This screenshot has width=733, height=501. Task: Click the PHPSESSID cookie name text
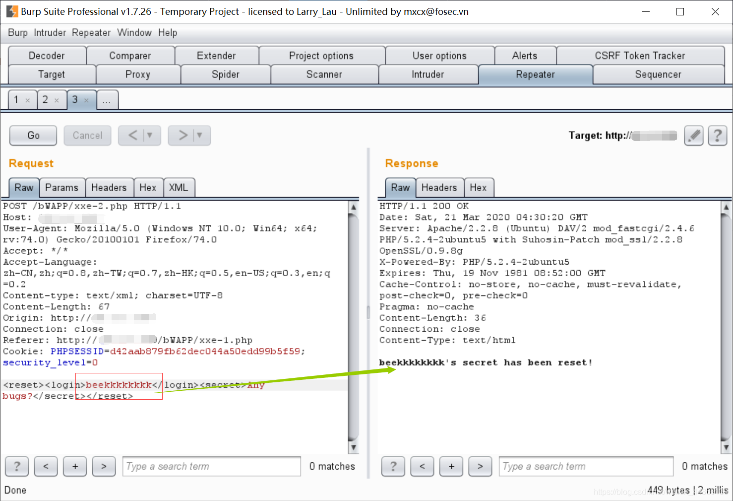coord(77,352)
